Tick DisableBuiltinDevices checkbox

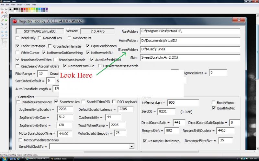[18, 102]
